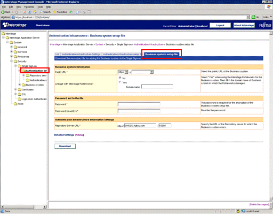Screen dimensions: 273x214
Task: Click the Stop loading toolbar icon
Action: coord(25,12)
